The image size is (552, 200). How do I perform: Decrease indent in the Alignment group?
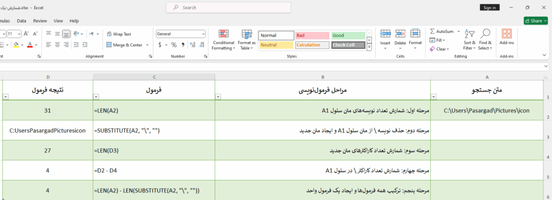(76, 45)
